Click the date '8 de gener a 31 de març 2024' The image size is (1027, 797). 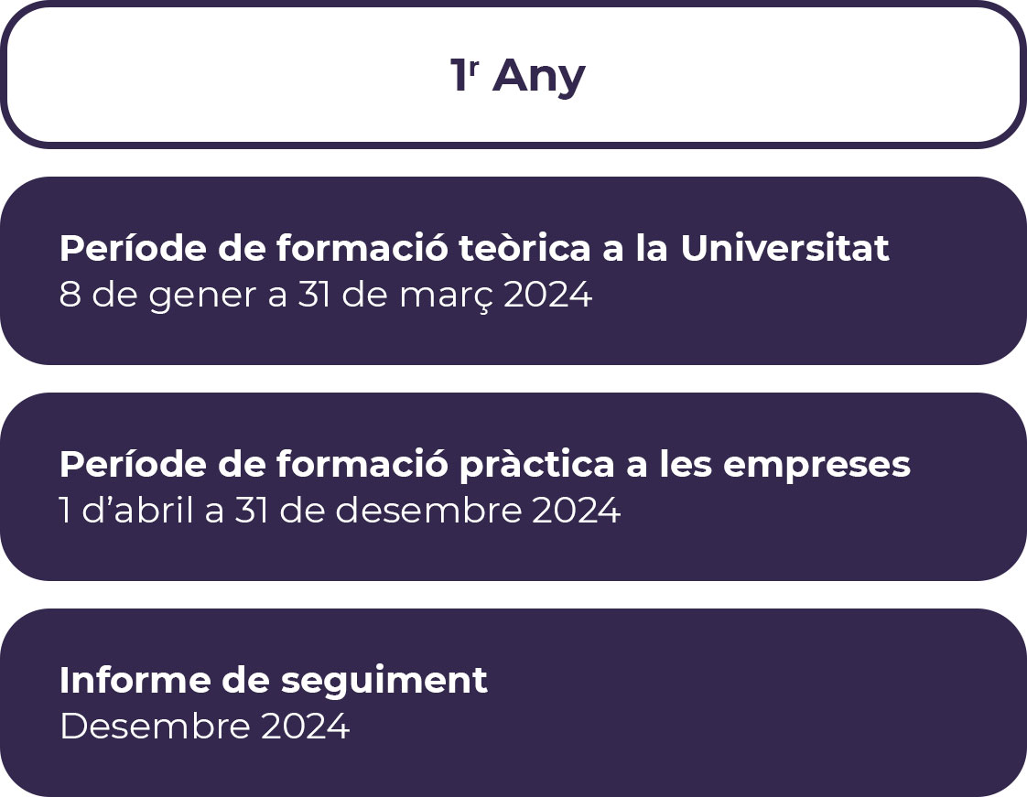pos(326,295)
